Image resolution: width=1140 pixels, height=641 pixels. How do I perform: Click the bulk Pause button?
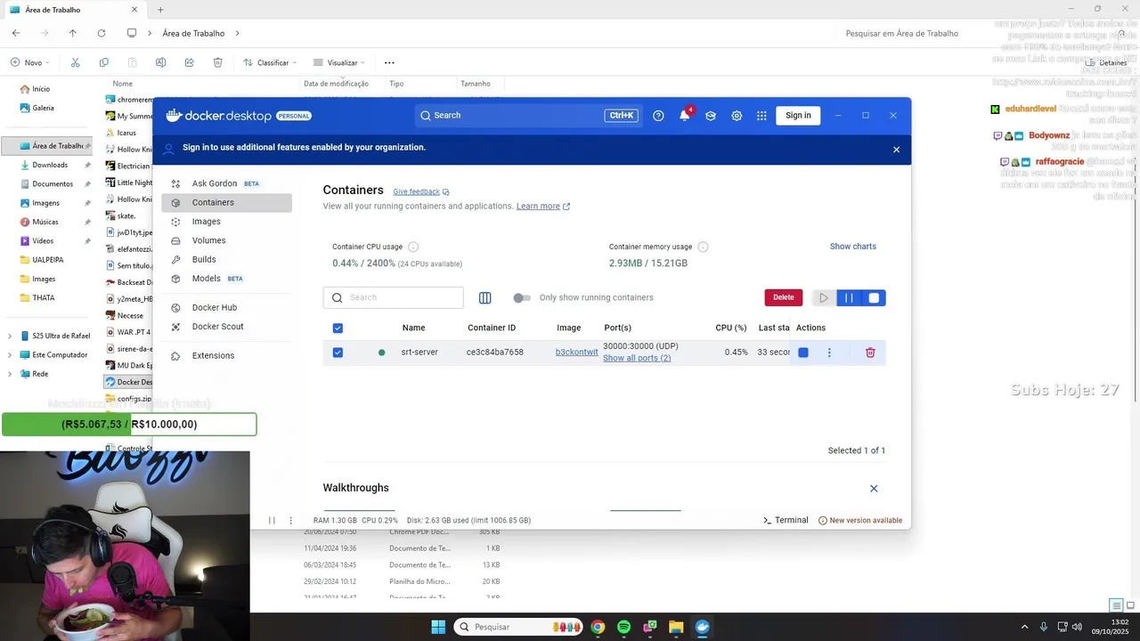(x=849, y=298)
